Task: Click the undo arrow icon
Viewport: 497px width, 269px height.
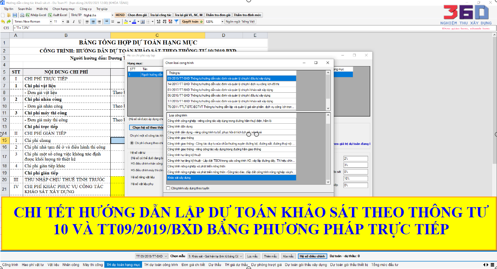Action: tap(3, 22)
